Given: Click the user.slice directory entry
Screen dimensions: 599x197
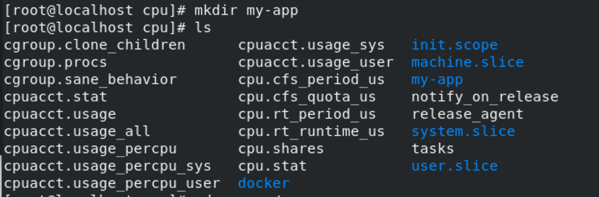Looking at the screenshot, I should (455, 166).
